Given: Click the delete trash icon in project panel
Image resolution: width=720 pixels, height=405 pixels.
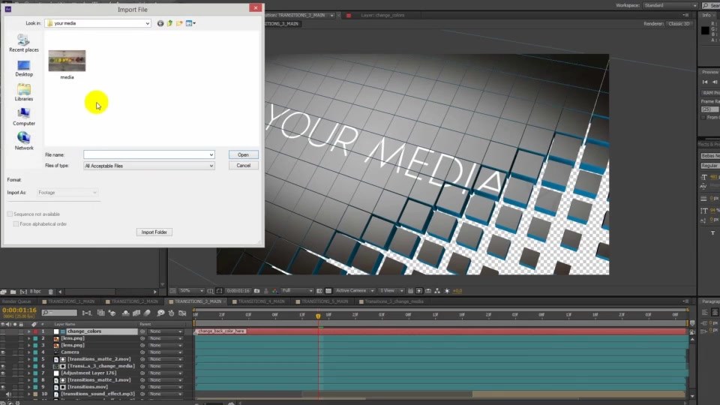Looking at the screenshot, I should pyautogui.click(x=50, y=292).
